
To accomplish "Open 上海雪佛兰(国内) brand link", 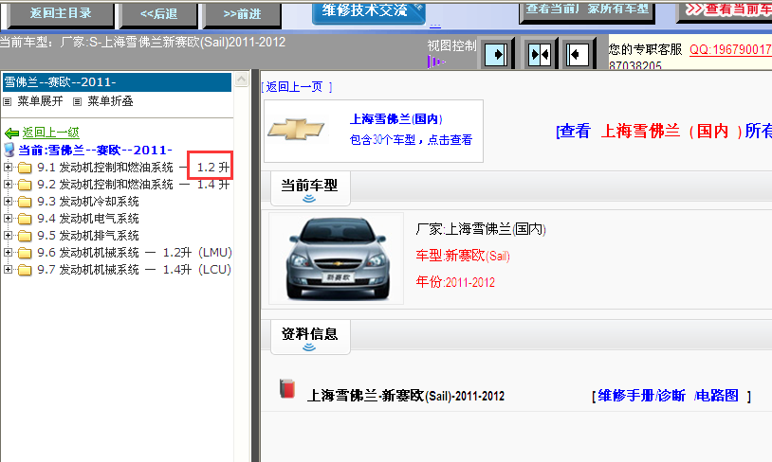I will pos(395,119).
